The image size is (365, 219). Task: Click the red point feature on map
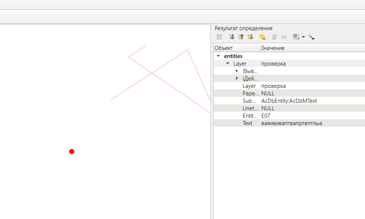pyautogui.click(x=72, y=152)
